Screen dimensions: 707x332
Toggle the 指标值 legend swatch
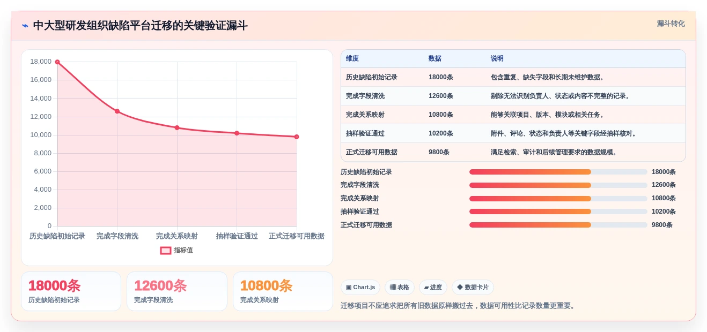(x=166, y=250)
